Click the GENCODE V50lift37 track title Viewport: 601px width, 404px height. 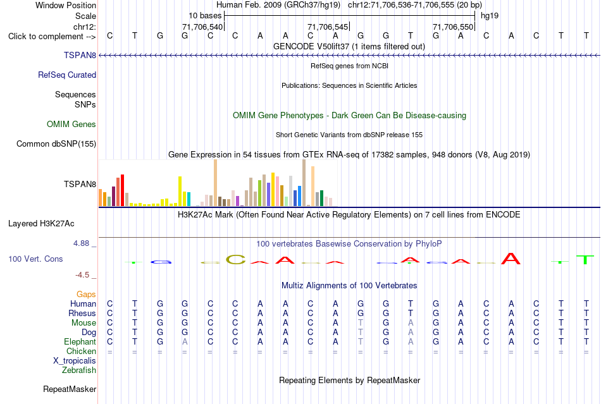(x=349, y=47)
